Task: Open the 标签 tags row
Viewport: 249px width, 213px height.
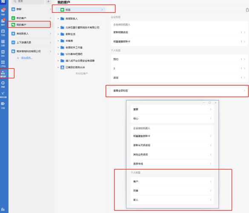Action: coord(80,10)
